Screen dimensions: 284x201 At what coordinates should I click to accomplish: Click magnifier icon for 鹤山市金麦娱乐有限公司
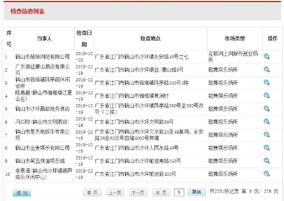click(x=266, y=148)
